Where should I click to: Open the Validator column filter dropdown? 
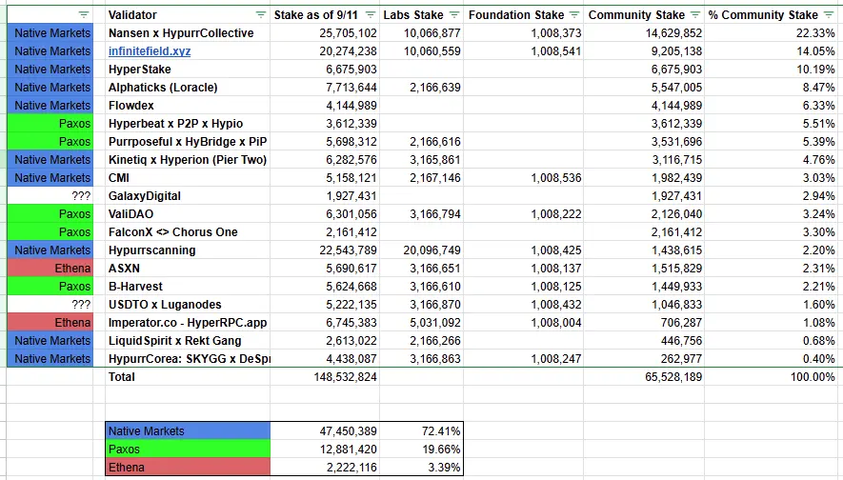[x=261, y=15]
